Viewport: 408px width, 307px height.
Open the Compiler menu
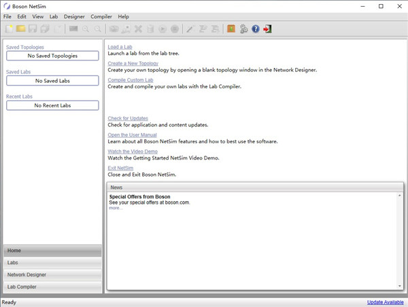101,16
